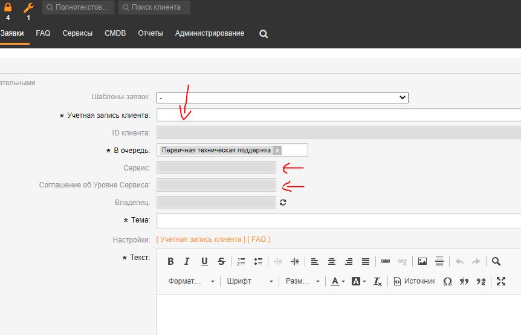Insert special character omega icon
This screenshot has width=521, height=335.
[447, 282]
